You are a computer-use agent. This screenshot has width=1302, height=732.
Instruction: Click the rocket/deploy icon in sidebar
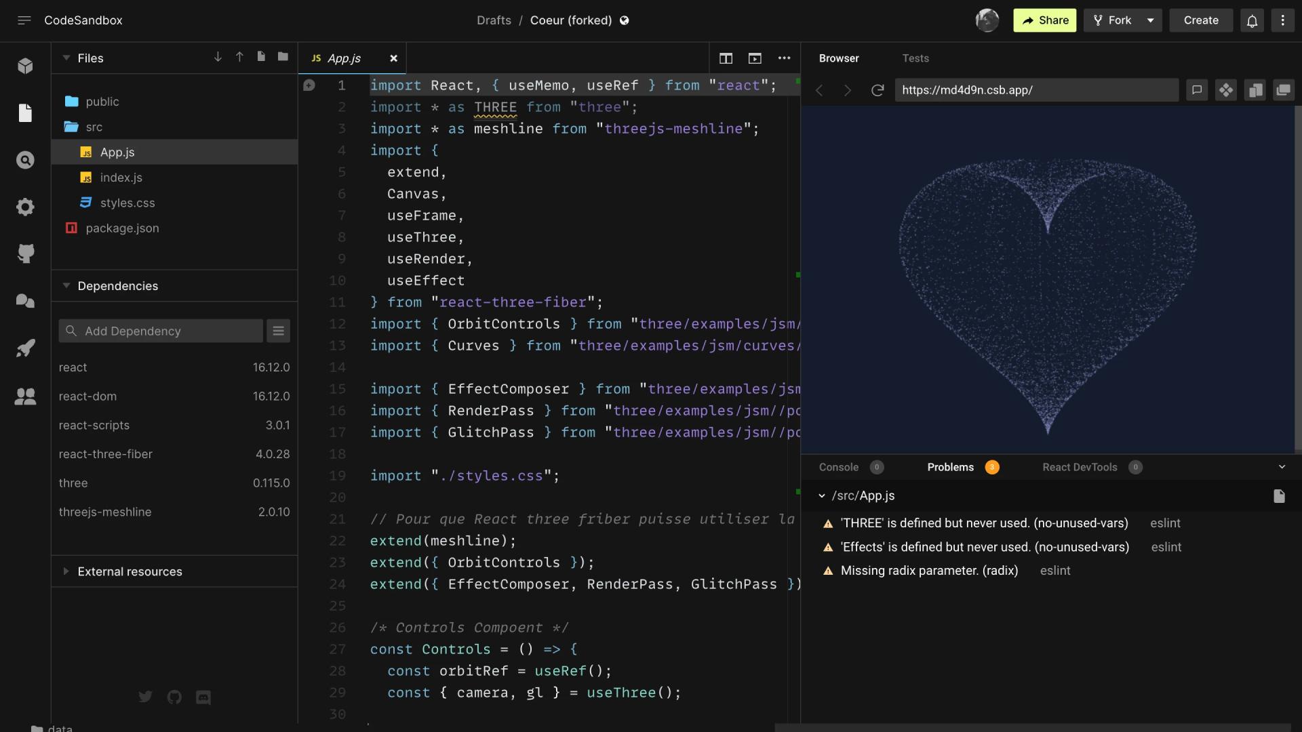[24, 348]
